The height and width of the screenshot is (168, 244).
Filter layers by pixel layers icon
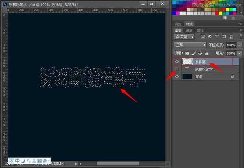pos(203,37)
